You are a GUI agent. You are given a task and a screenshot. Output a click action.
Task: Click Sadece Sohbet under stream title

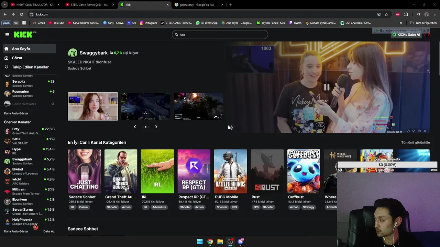[x=79, y=68]
